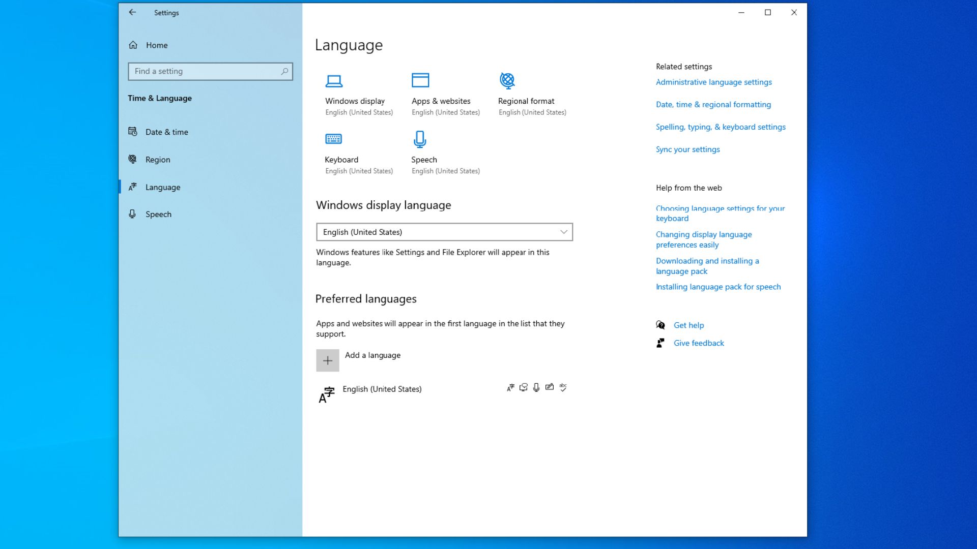This screenshot has height=549, width=977.
Task: Open Date & time settings
Action: coord(166,132)
